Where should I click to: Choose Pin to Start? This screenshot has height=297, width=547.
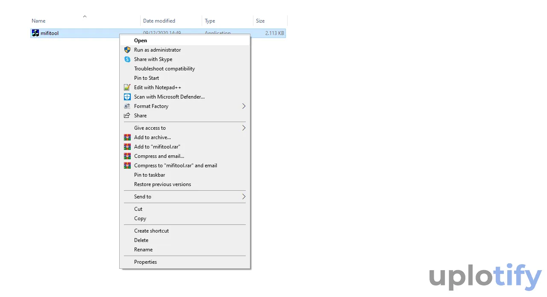[x=185, y=78]
